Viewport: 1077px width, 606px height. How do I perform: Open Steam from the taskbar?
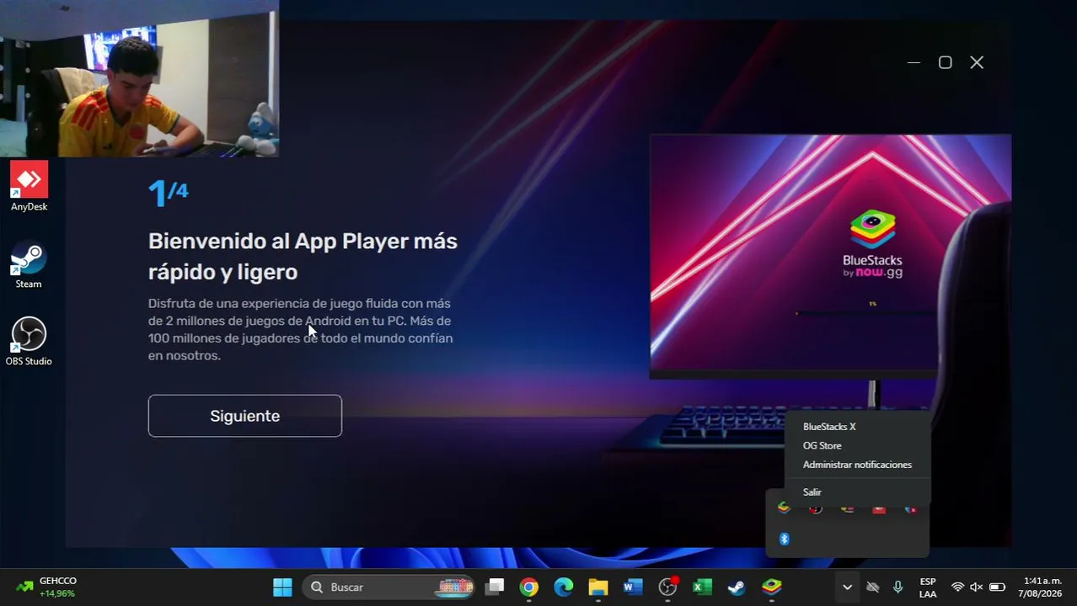point(737,587)
